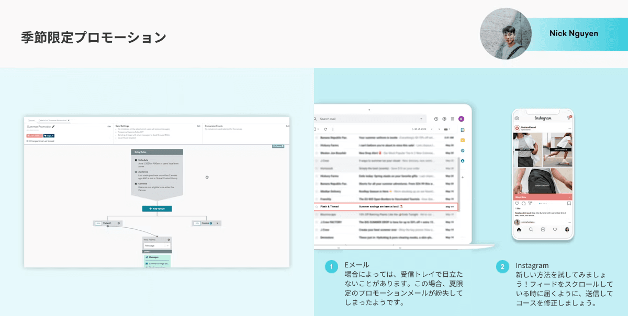The image size is (628, 316).
Task: Like the Instagram post with heart icon
Action: (517, 203)
